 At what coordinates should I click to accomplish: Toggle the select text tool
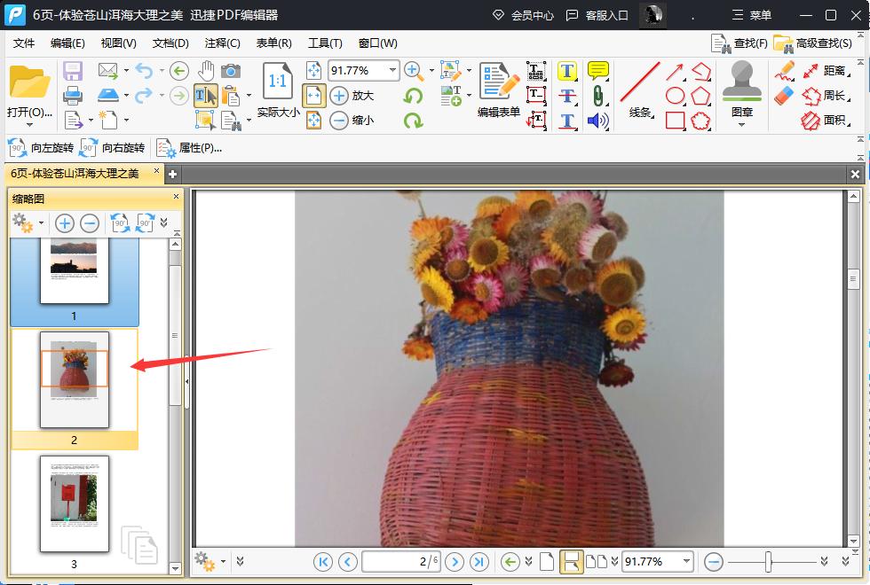click(205, 96)
